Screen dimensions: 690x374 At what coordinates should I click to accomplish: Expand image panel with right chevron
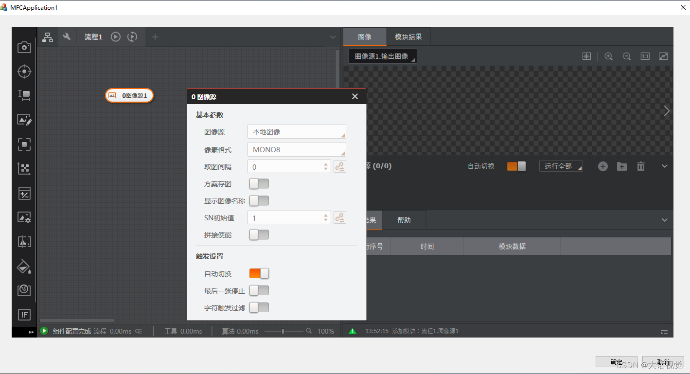(667, 111)
